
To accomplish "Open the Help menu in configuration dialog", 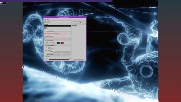I will [x=48, y=19].
